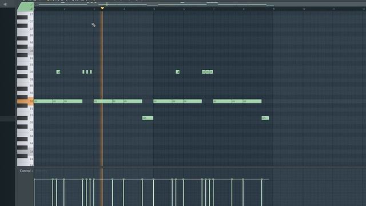Click the dimmed Velocity label beside Control

coord(41,171)
